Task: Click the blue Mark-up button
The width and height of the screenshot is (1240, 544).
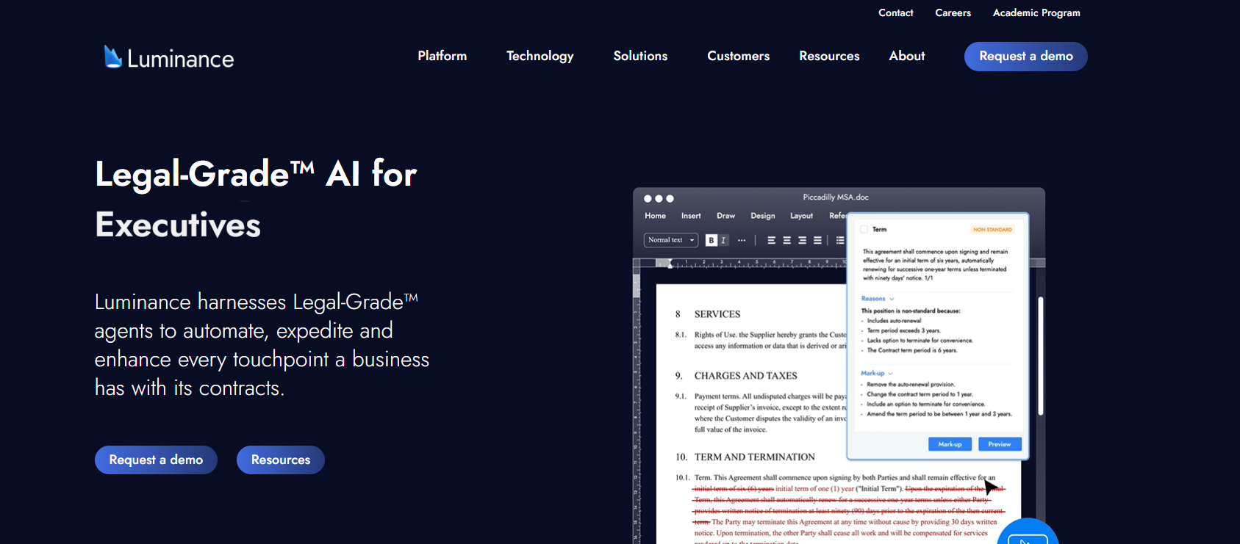Action: [950, 444]
